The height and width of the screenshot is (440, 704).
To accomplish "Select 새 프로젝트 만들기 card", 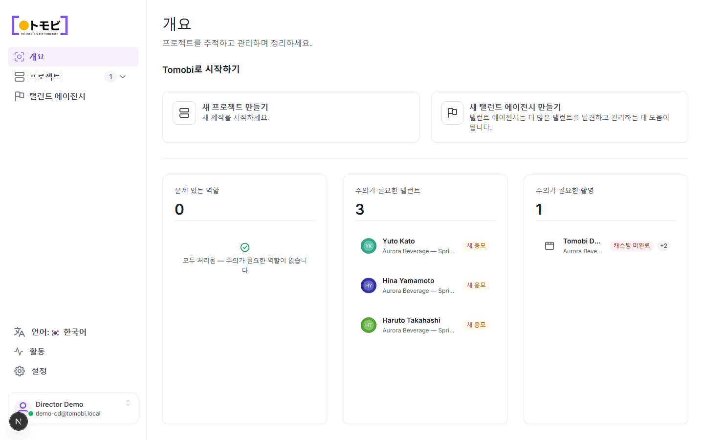I will coord(291,117).
